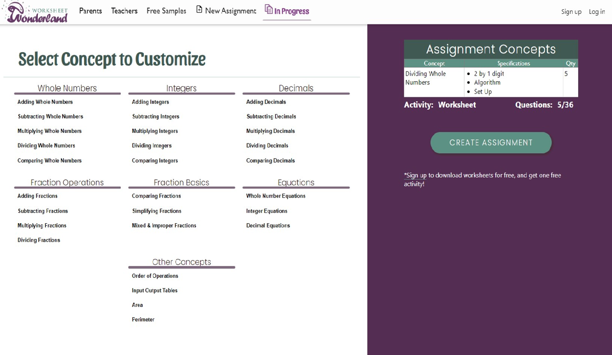This screenshot has height=355, width=612.
Task: Choose Mixed & Improper Fractions
Action: (164, 226)
